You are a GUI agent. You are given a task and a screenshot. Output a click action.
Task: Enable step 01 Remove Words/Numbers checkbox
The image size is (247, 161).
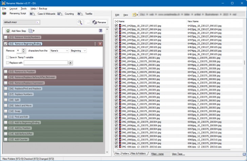click(x=6, y=37)
